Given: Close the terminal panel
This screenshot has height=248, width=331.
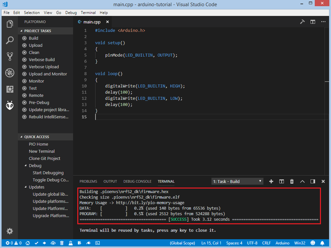Looking at the screenshot, I should [323, 181].
